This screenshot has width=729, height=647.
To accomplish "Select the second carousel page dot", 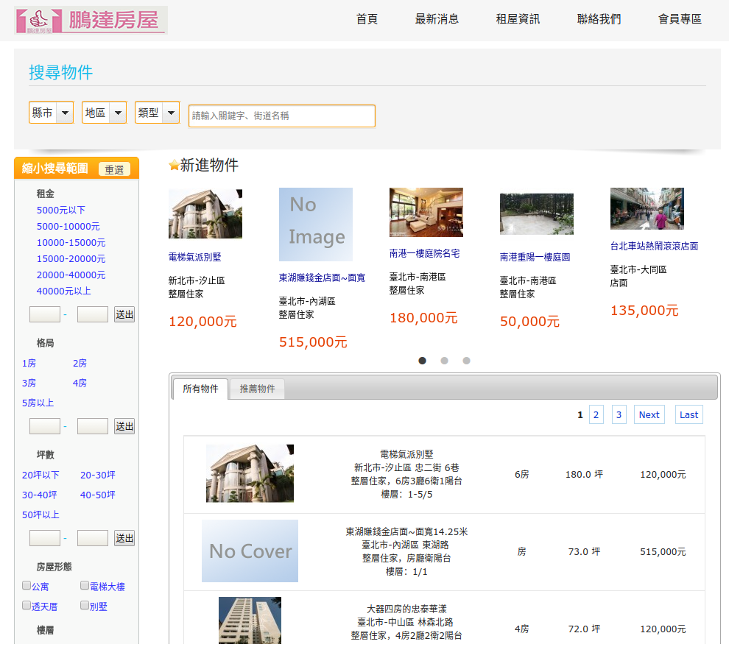I will [445, 361].
